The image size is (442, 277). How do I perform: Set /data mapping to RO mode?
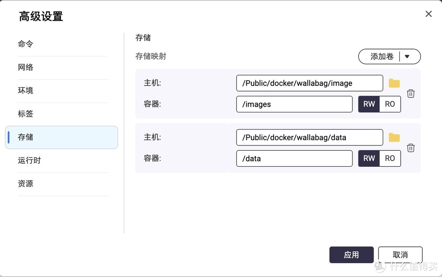click(x=390, y=159)
